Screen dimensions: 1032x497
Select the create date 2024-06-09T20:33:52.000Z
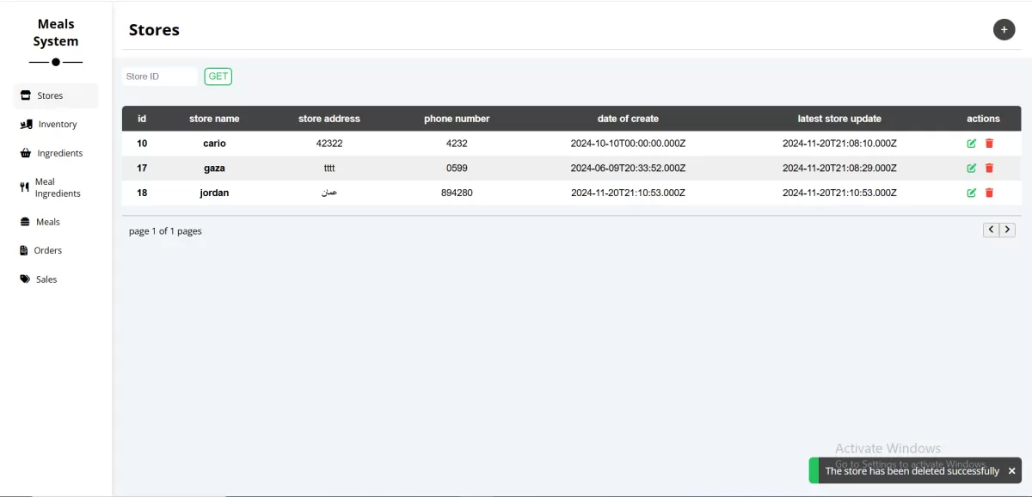(628, 169)
